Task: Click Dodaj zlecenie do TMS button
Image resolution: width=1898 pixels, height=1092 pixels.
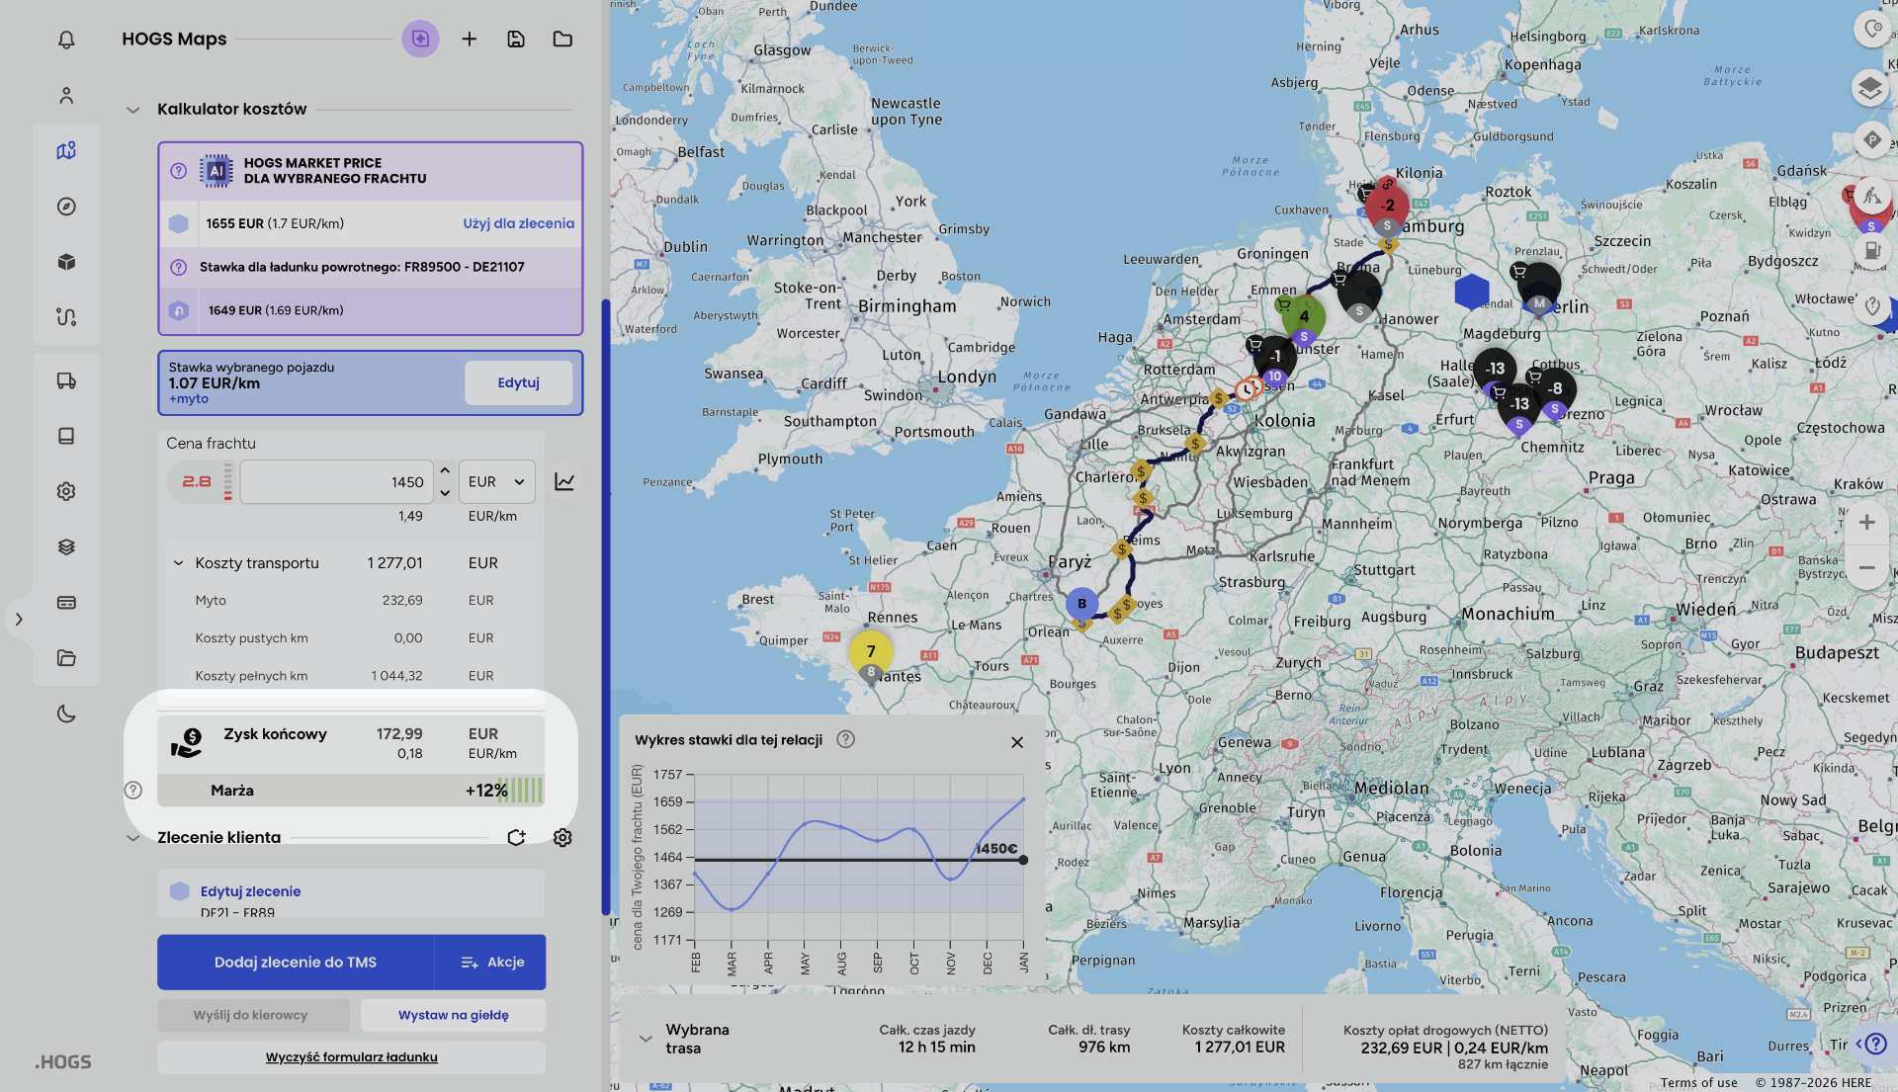Action: tap(295, 962)
